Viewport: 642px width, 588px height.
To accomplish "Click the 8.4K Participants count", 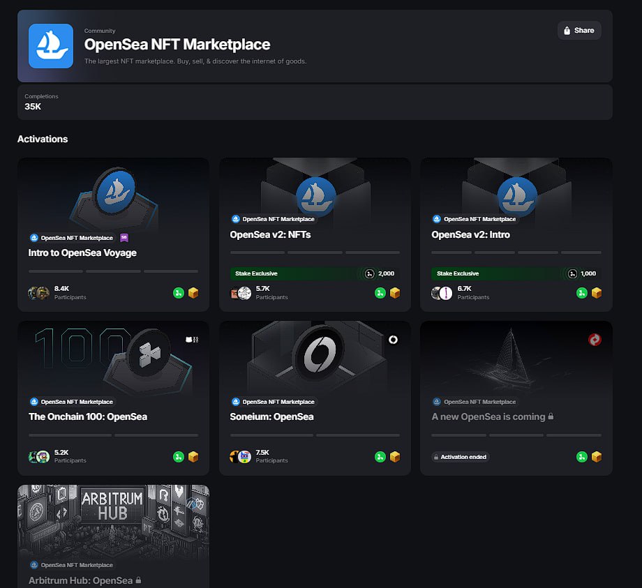I will pyautogui.click(x=70, y=292).
